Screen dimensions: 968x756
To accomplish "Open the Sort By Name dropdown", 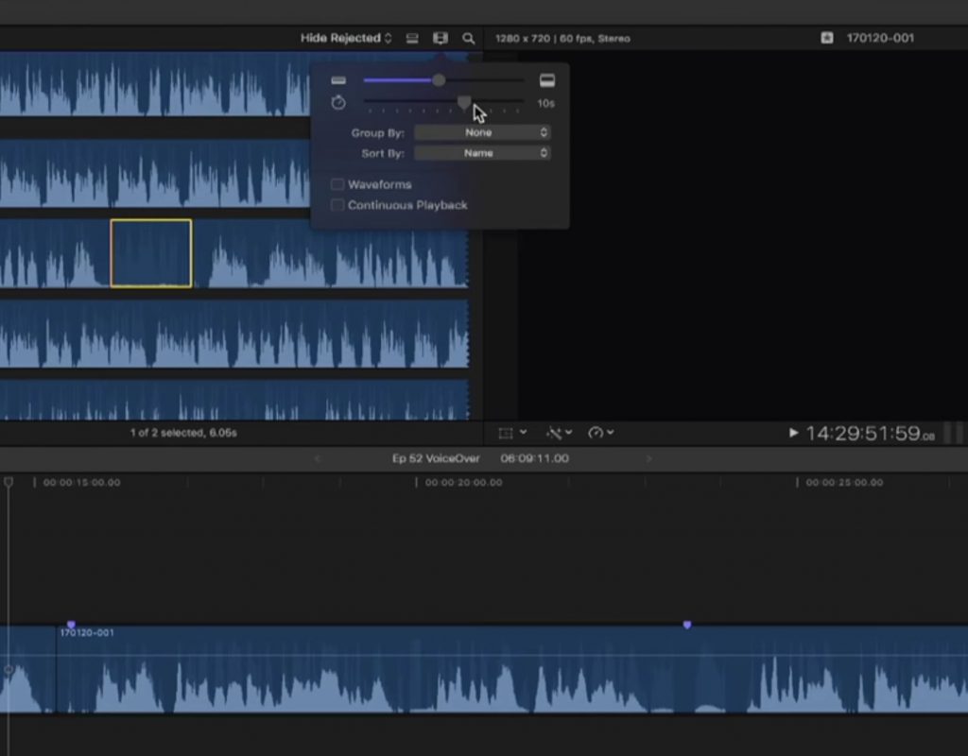I will coord(482,153).
